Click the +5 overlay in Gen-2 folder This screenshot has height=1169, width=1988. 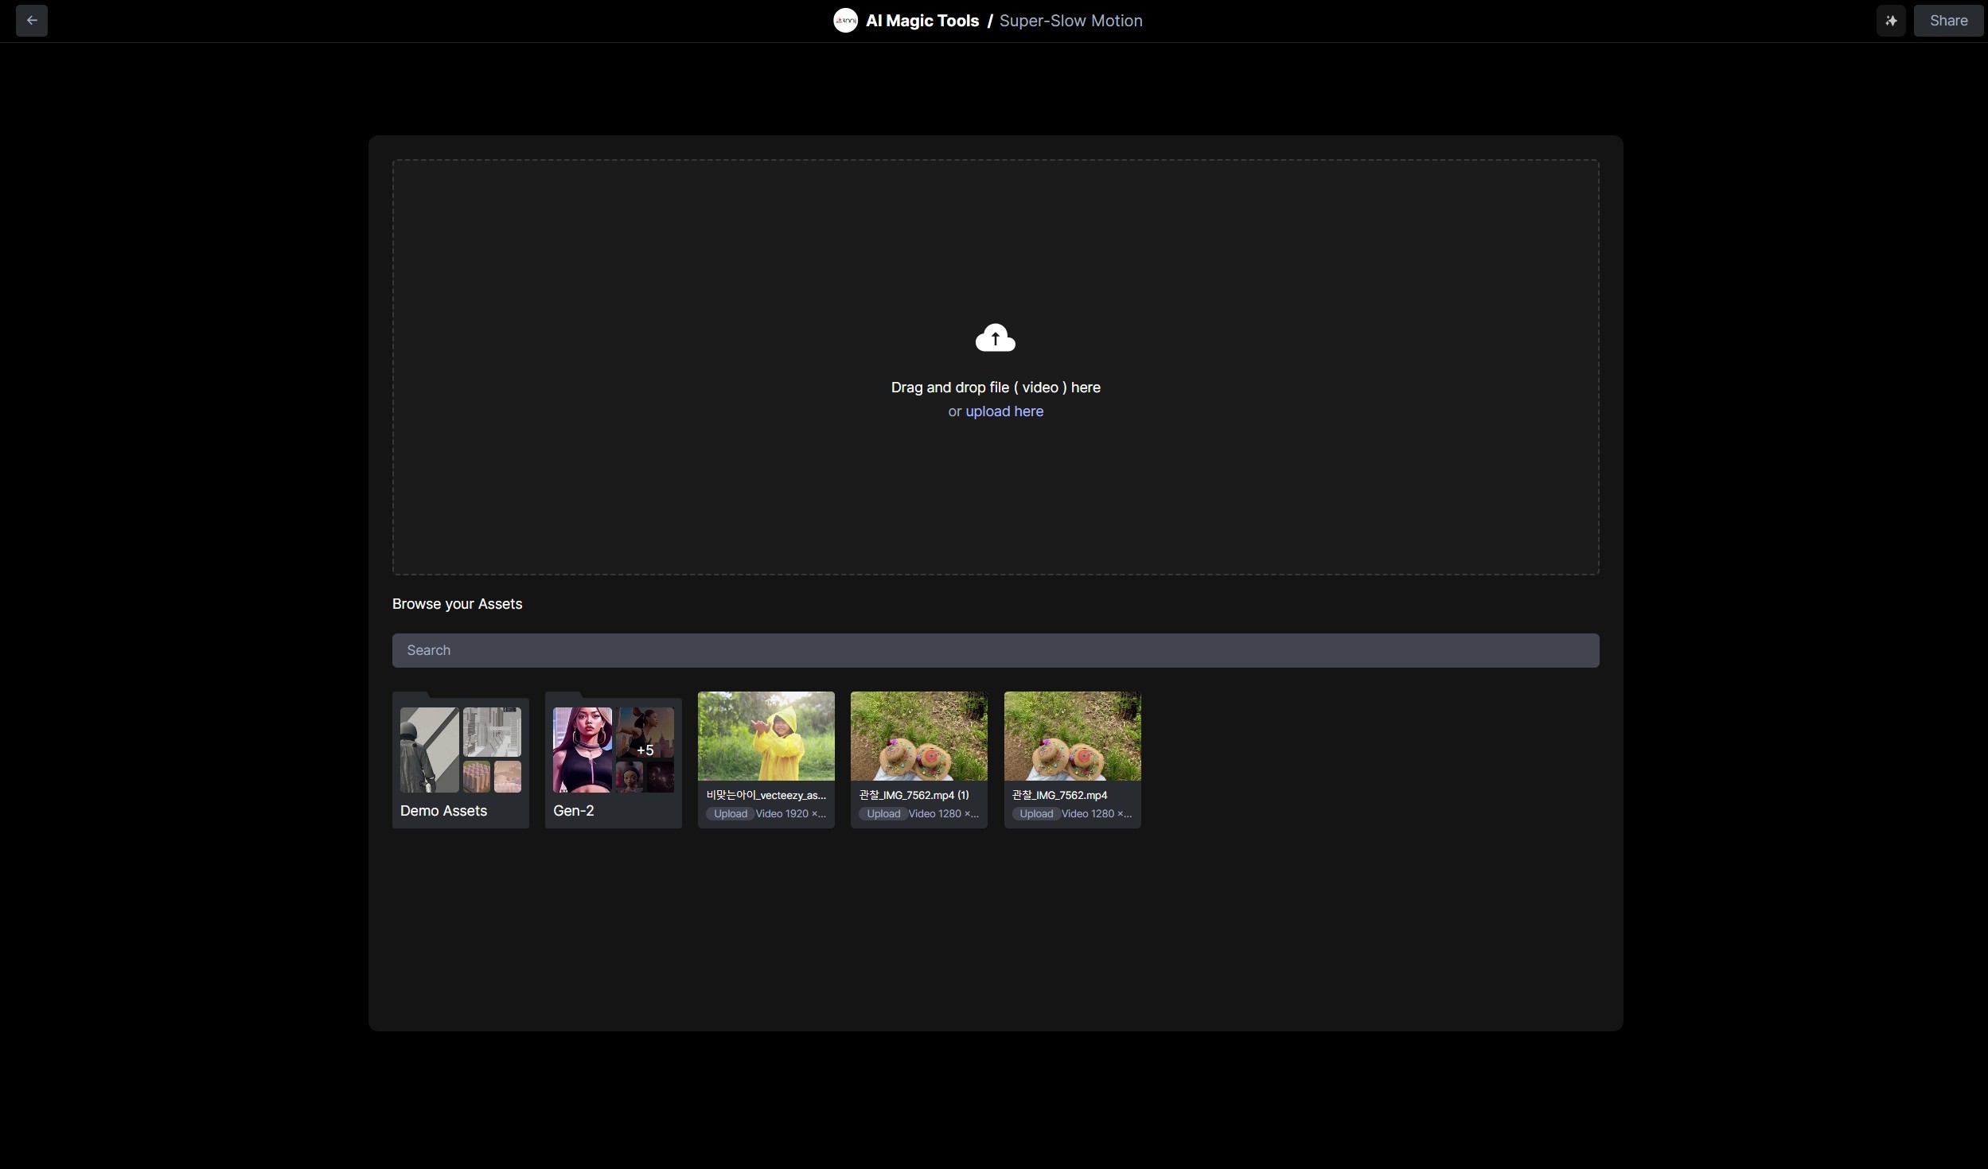[645, 750]
